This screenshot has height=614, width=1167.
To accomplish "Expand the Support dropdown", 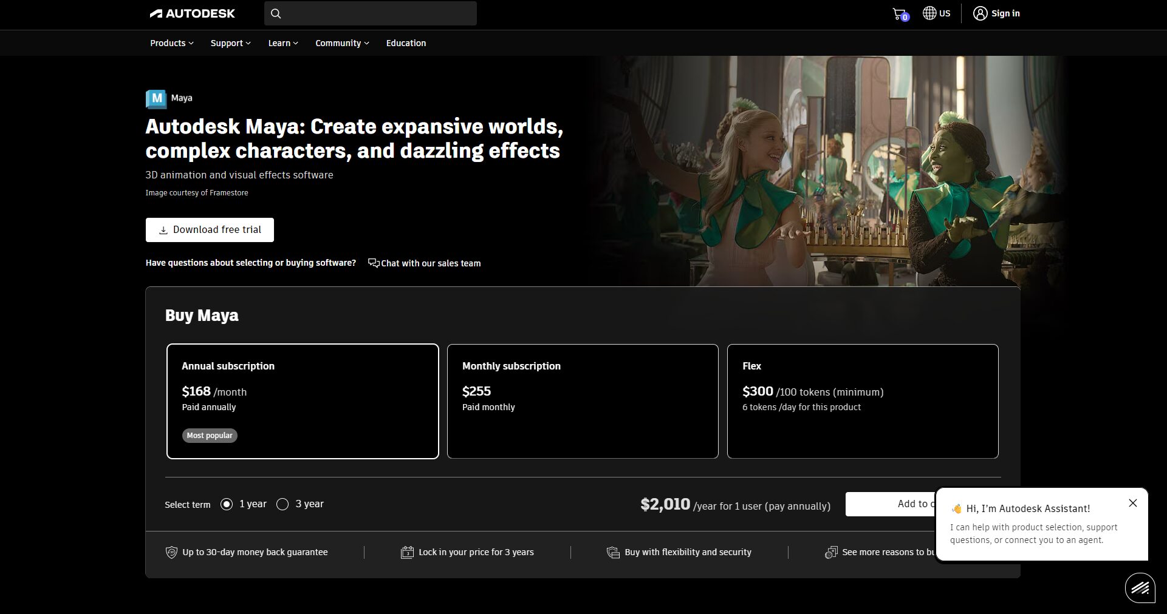I will pos(230,43).
